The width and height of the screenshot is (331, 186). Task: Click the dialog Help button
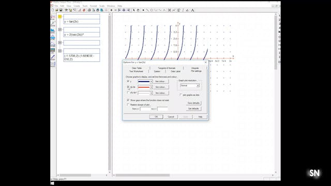click(x=200, y=117)
